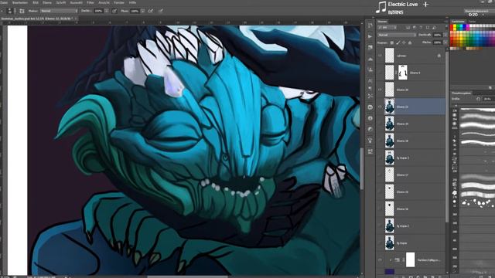Click the brush Größe size field
This screenshot has width=495, height=278.
coord(488,99)
